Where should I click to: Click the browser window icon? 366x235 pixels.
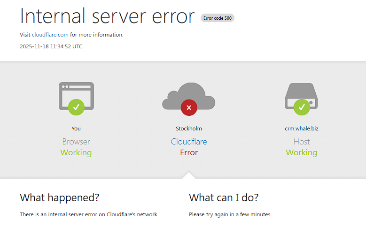[76, 96]
